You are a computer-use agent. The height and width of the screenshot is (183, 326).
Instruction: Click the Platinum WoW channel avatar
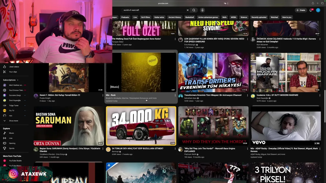click(x=181, y=149)
